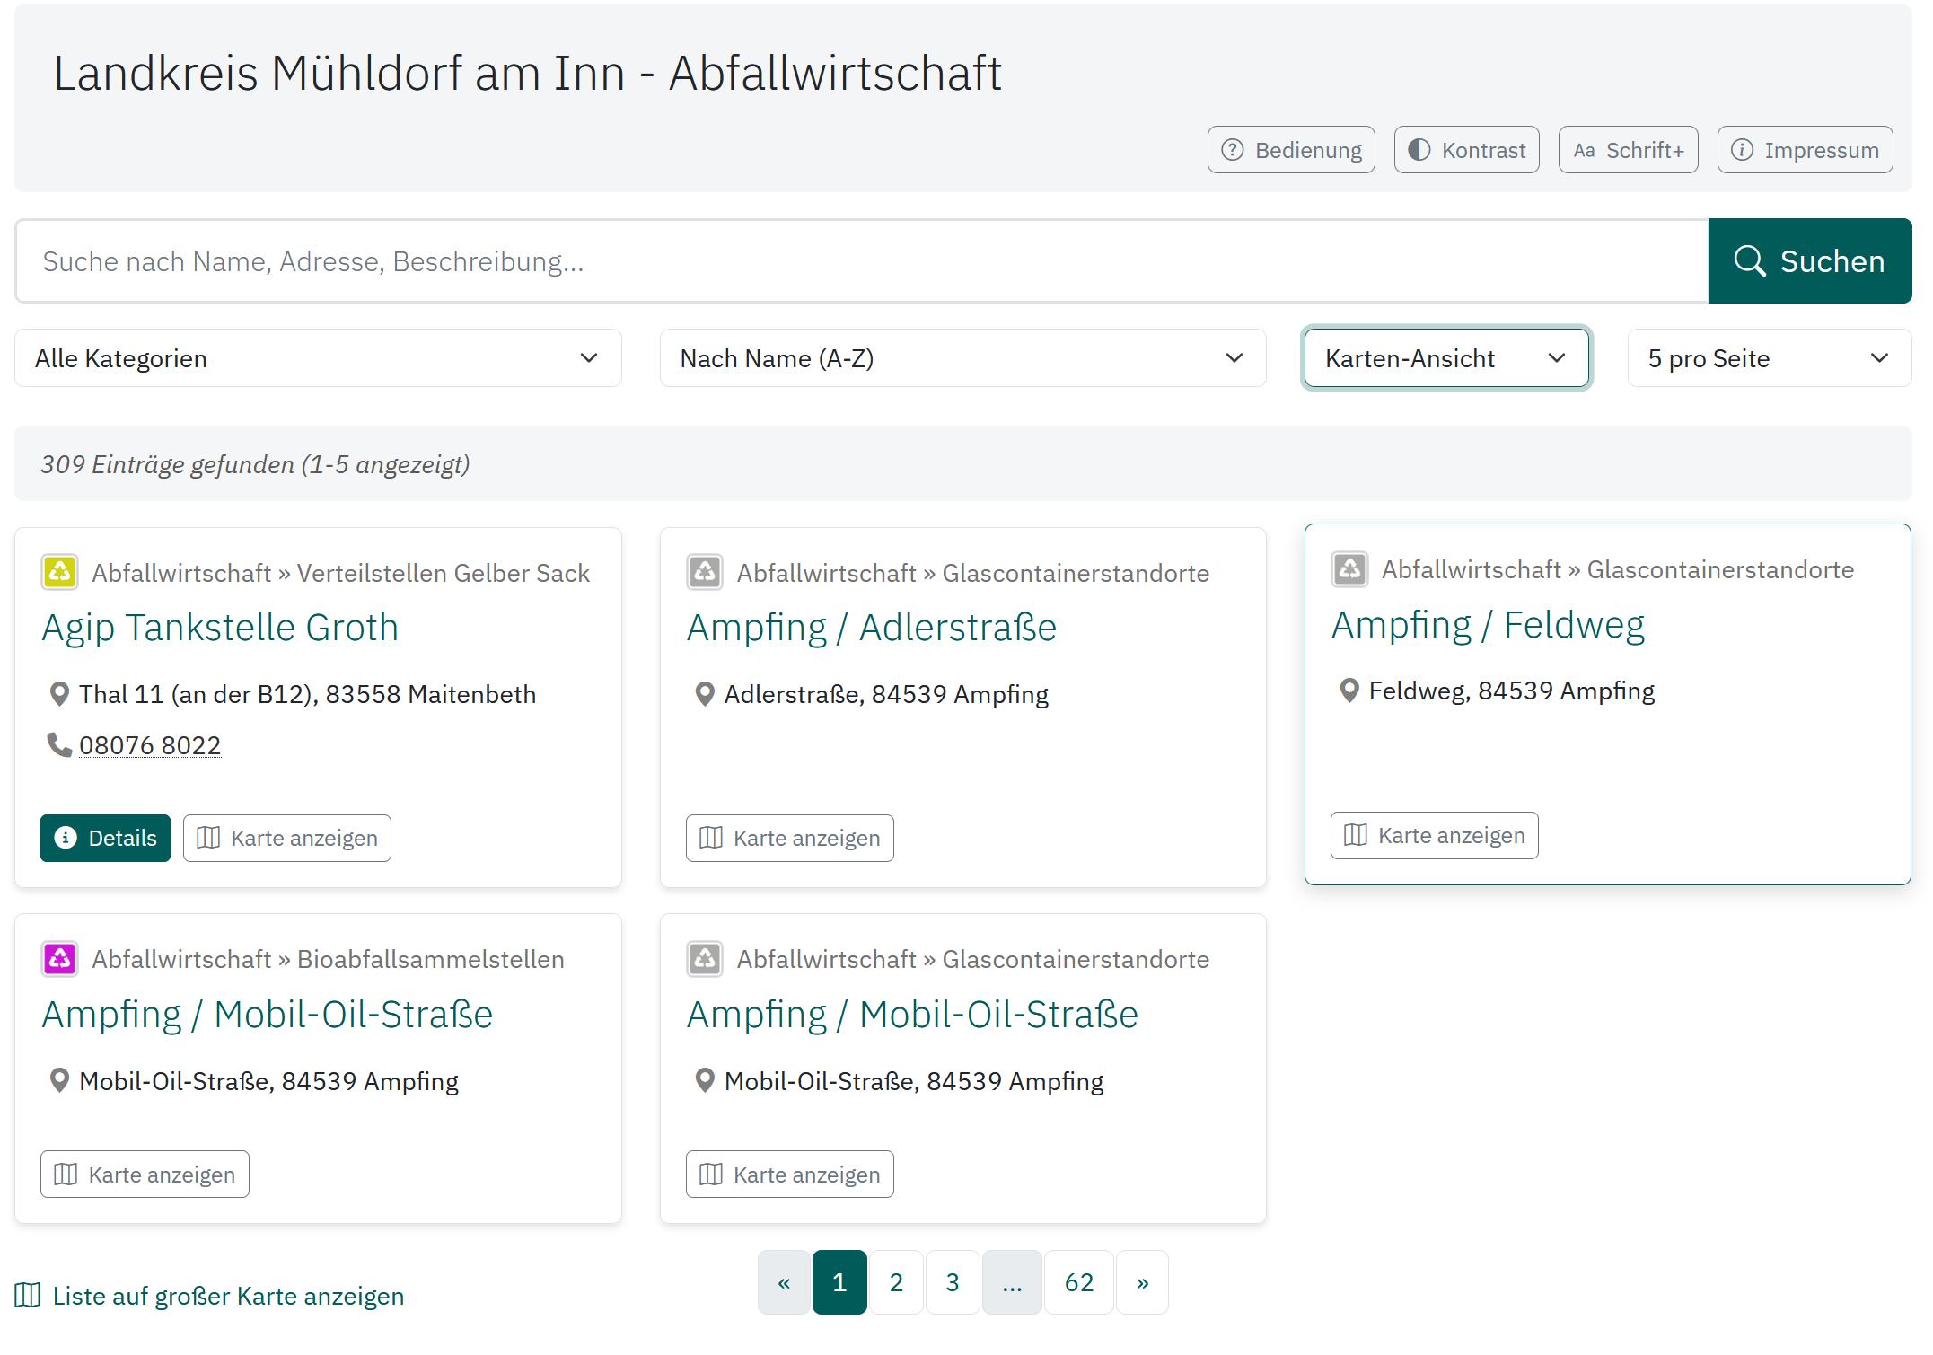Click the info icon inside the Details button
The width and height of the screenshot is (1933, 1355).
(65, 838)
